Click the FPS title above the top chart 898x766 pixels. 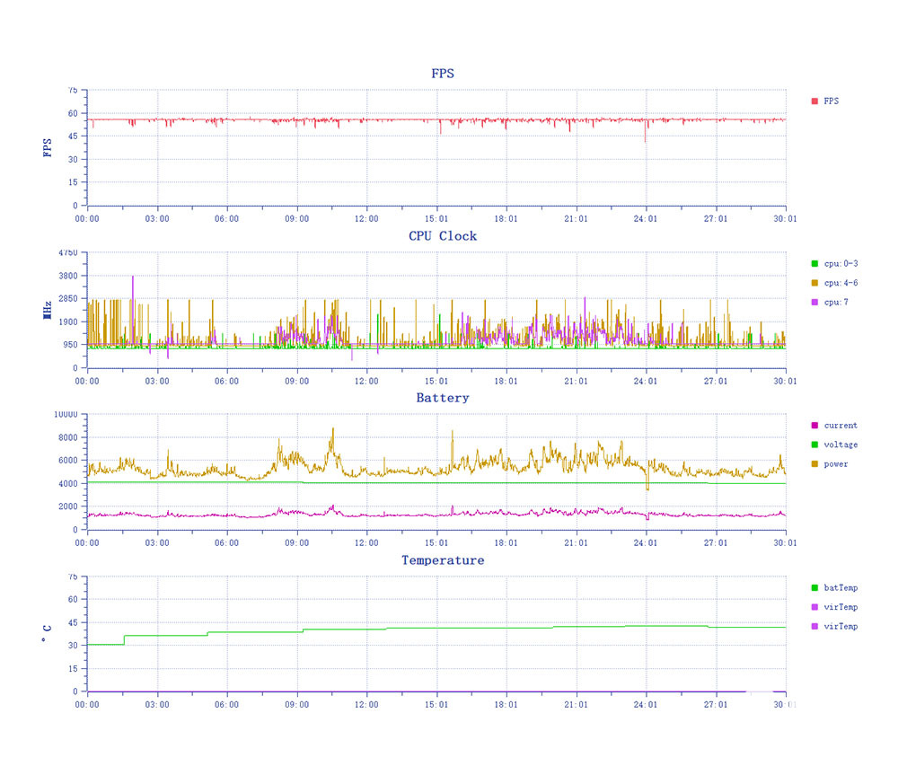click(x=443, y=74)
